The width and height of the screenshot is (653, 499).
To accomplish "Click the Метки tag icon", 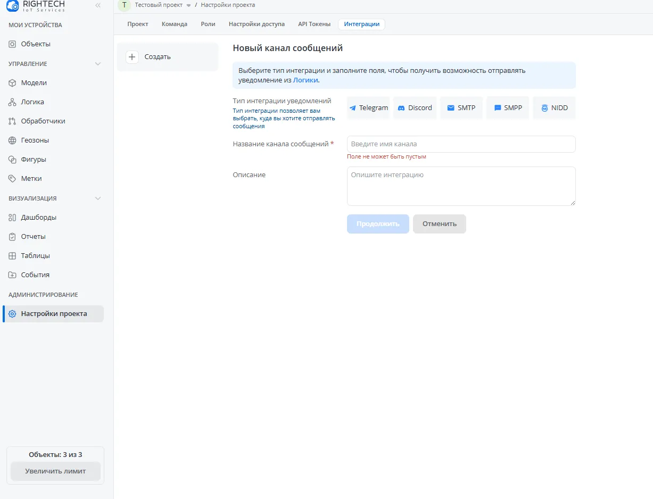I will click(x=12, y=179).
